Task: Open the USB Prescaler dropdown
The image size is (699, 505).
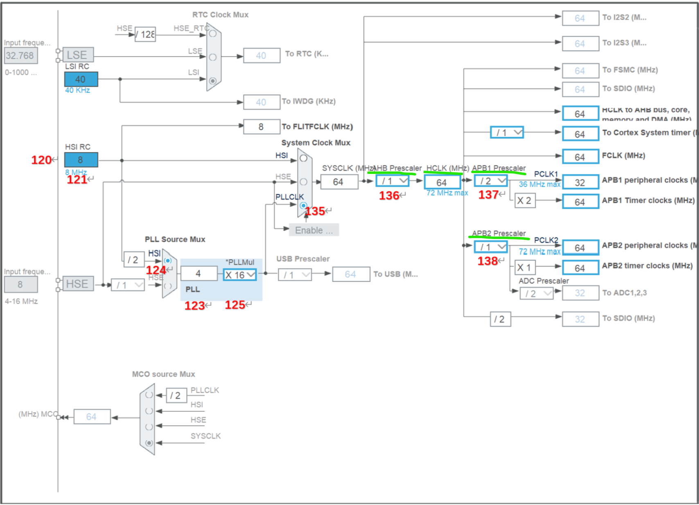Action: (x=294, y=274)
